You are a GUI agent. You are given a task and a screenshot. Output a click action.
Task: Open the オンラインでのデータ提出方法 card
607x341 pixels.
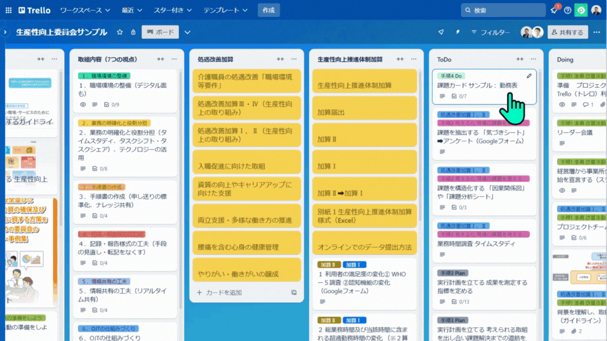pos(364,243)
